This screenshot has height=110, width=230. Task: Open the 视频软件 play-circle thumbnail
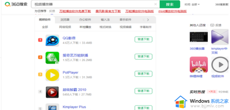220,65
